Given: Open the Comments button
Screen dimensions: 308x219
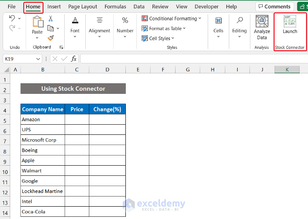Looking at the screenshot, I should pos(275,7).
